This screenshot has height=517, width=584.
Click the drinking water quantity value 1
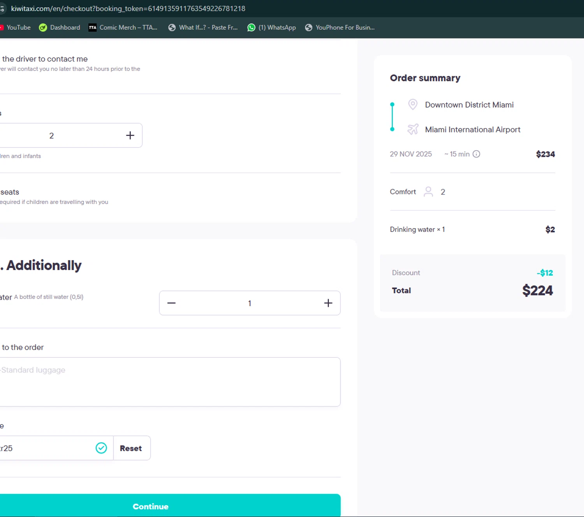click(x=250, y=303)
